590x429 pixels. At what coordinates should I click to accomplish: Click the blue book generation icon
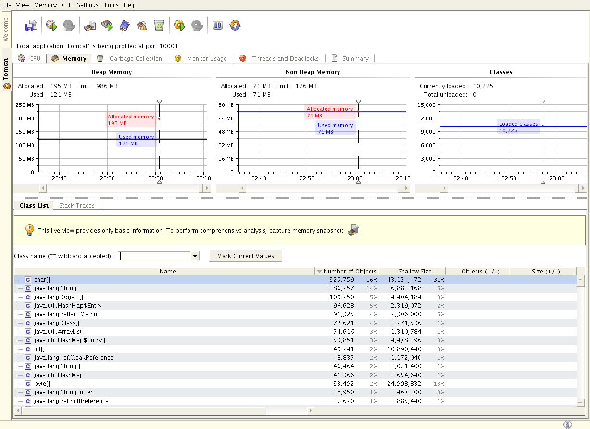click(x=125, y=26)
